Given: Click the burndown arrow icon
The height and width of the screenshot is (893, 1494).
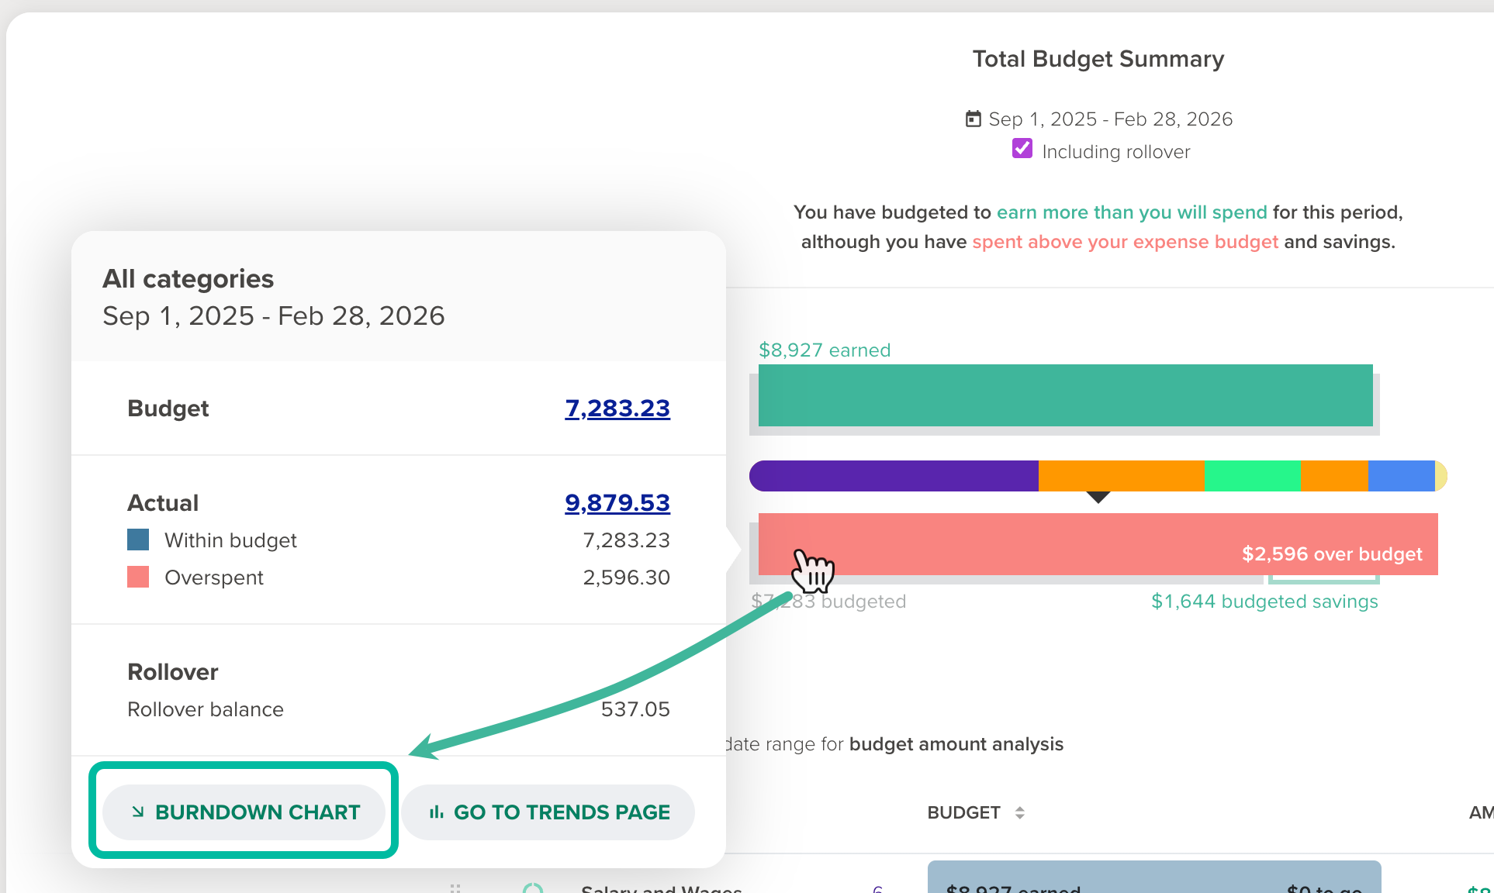Looking at the screenshot, I should pyautogui.click(x=138, y=812).
